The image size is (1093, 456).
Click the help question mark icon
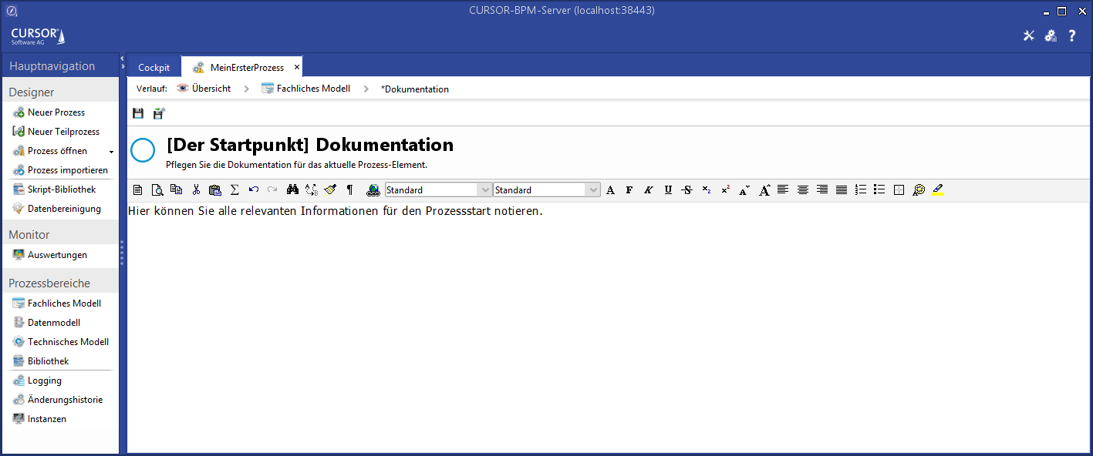[x=1071, y=35]
